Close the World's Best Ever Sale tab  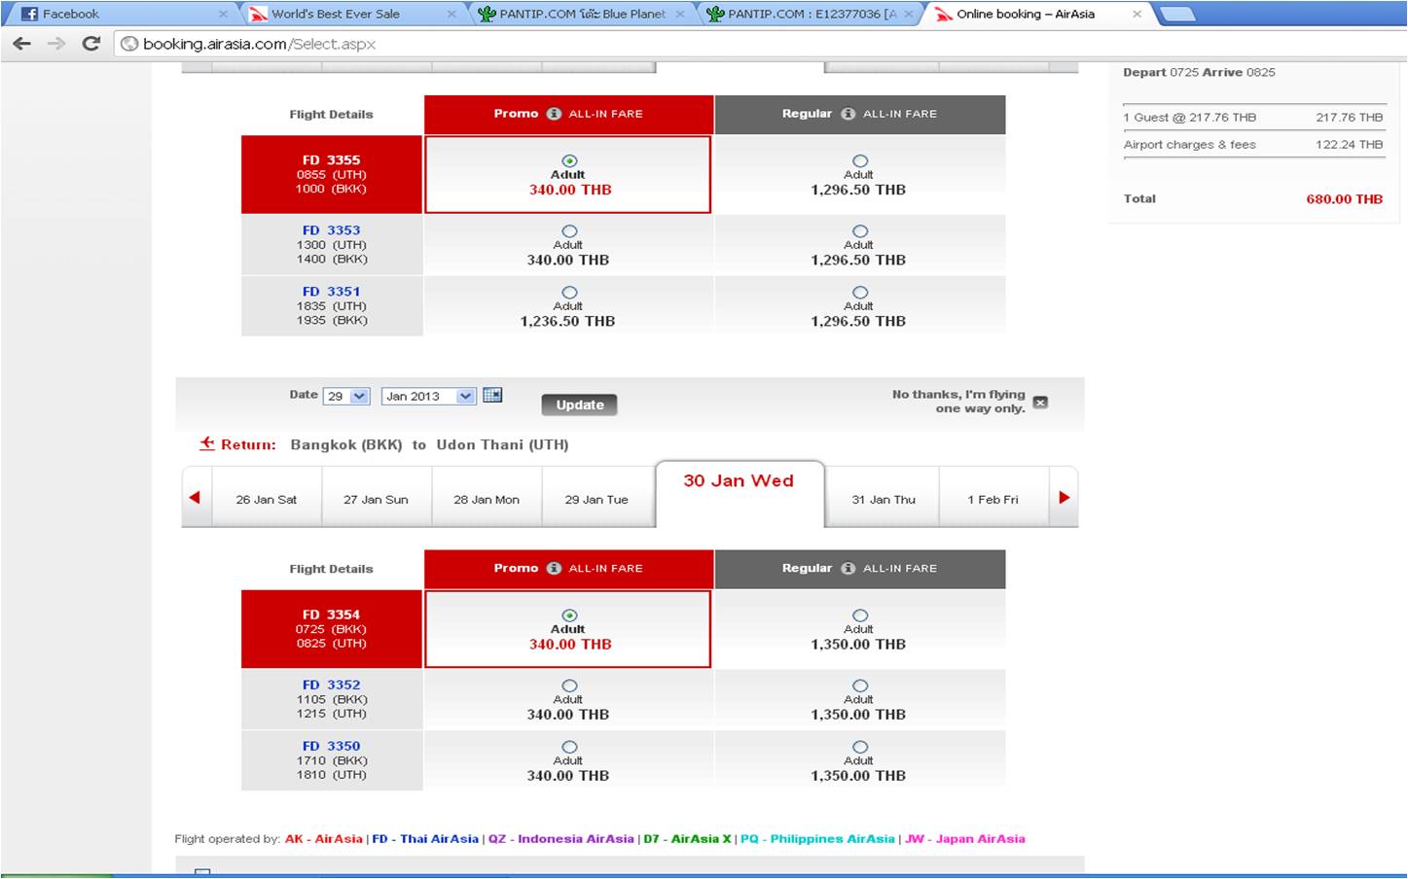pyautogui.click(x=451, y=15)
